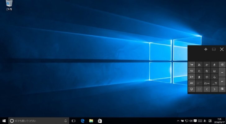Image resolution: width=226 pixels, height=124 pixels.
Task: Open Task View in the taskbar
Action: [x=74, y=121]
